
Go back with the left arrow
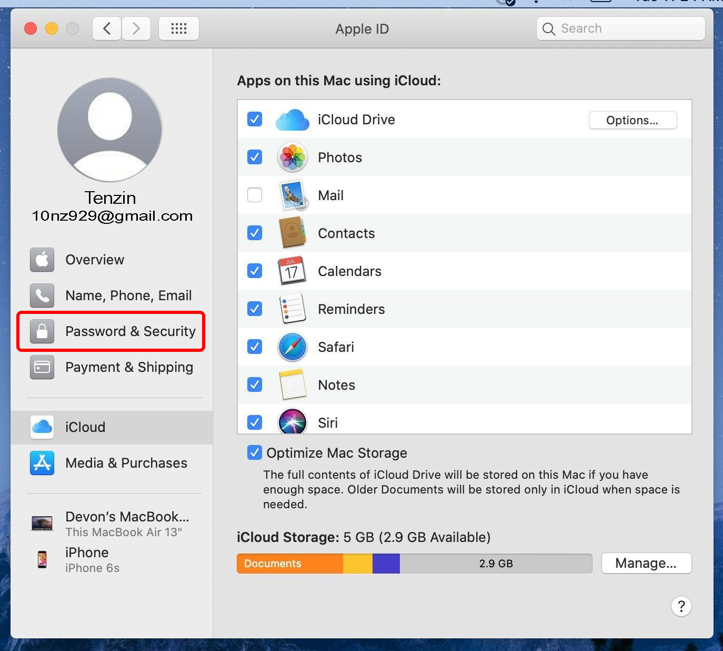tap(107, 28)
